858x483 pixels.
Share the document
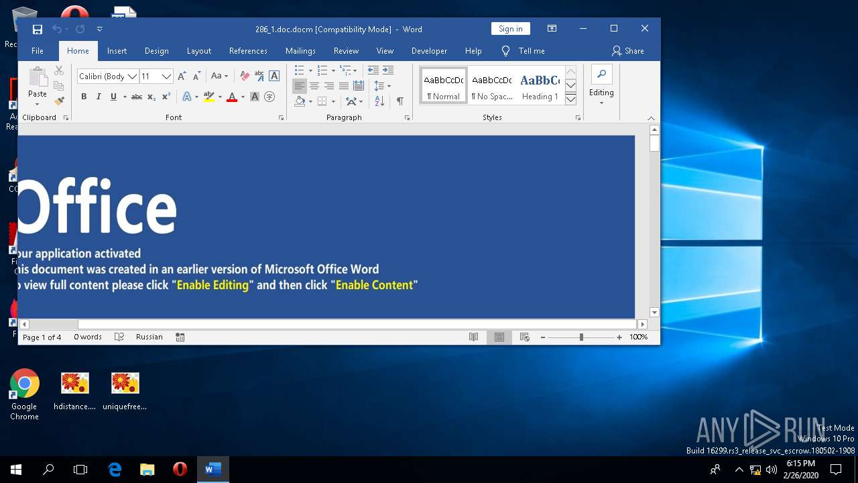point(627,51)
